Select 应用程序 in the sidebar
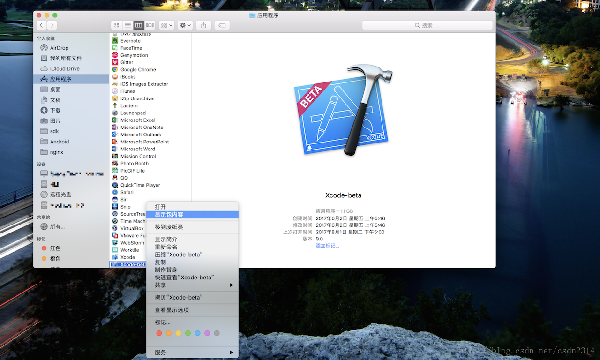Screen dimensions: 600x360 point(71,79)
